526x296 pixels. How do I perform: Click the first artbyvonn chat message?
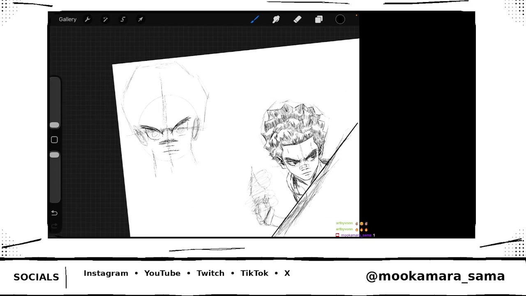(352, 223)
